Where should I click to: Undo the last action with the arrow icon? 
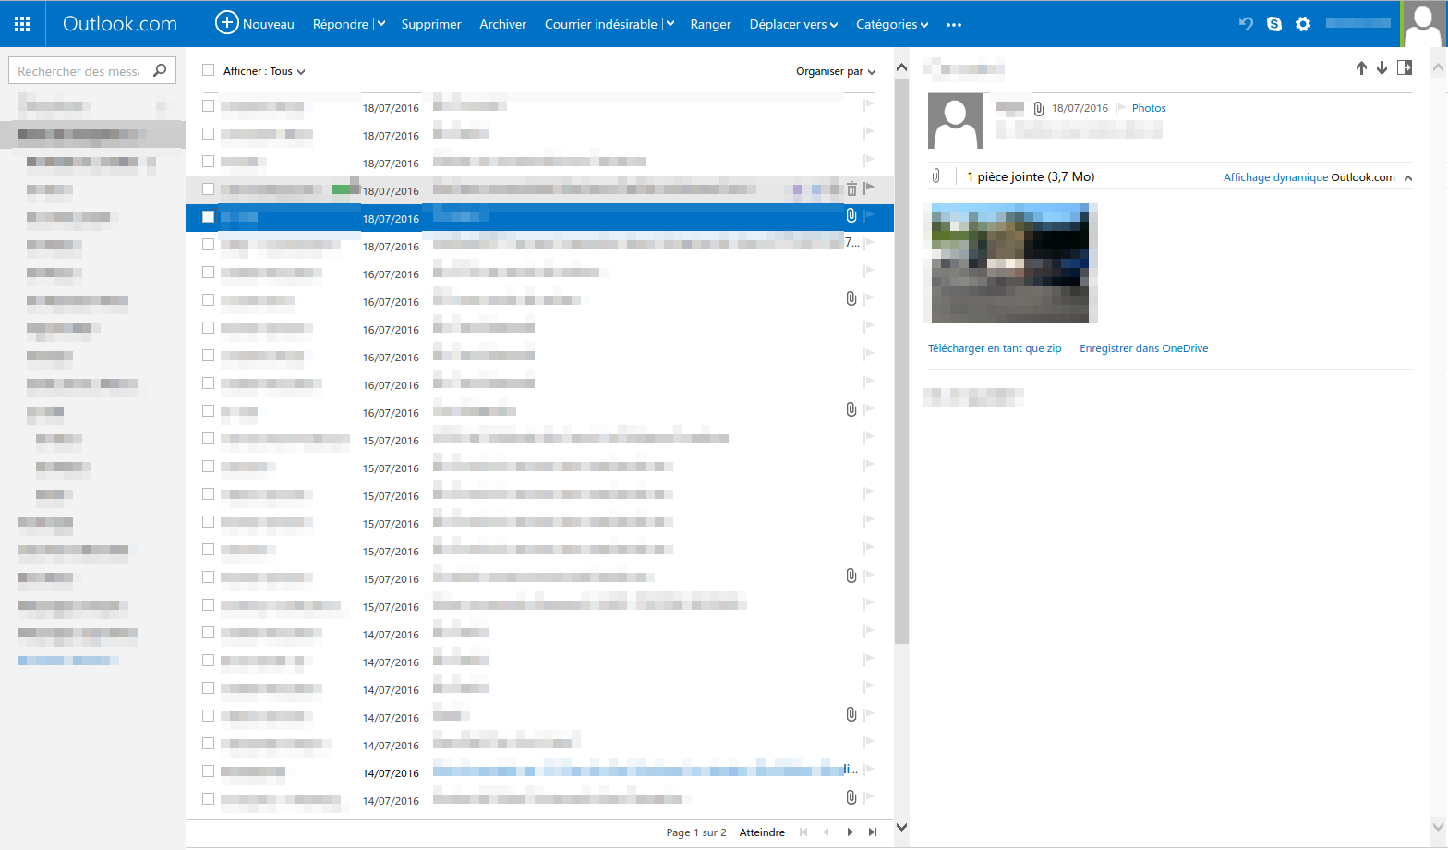point(1247,24)
